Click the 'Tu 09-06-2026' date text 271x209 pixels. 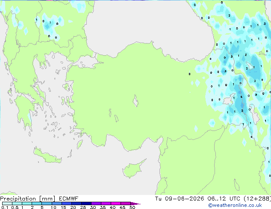[x=180, y=199]
